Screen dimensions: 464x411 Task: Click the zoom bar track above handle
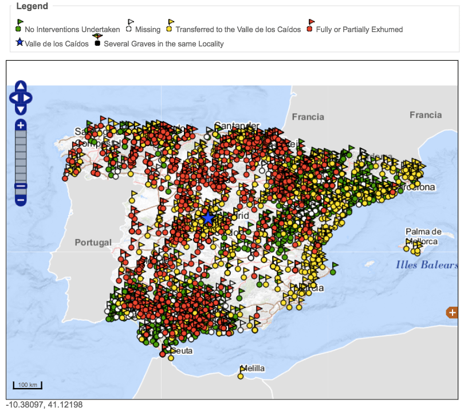(21, 157)
